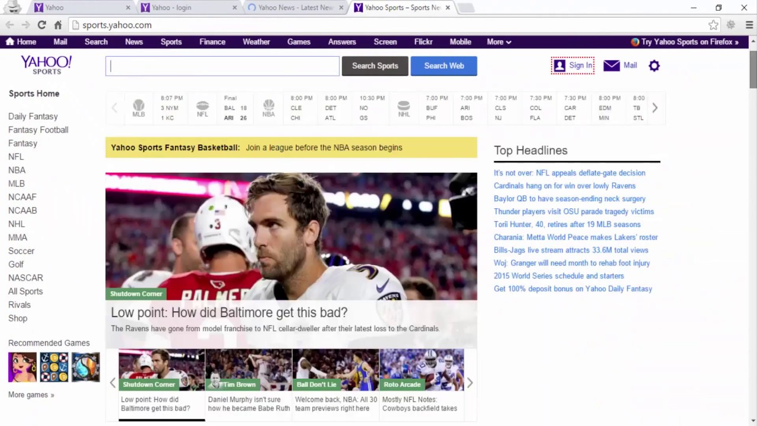This screenshot has height=426, width=757.
Task: Click the Mail envelope icon
Action: pyautogui.click(x=612, y=66)
